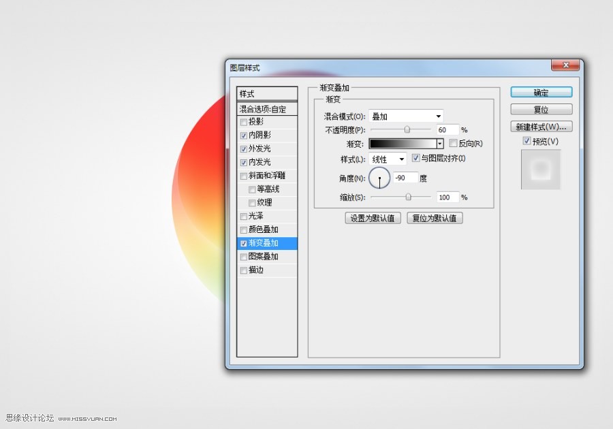Open the 样式 dropdown showing 线性
613x429 pixels.
tap(388, 157)
